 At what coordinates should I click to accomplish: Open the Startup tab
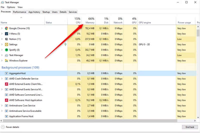tap(46, 12)
